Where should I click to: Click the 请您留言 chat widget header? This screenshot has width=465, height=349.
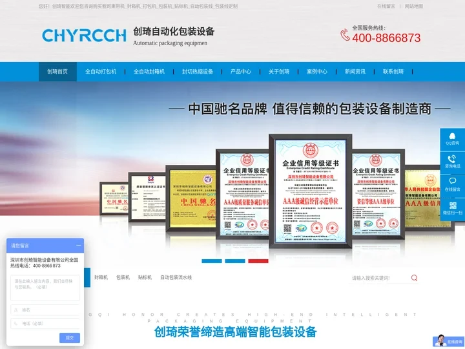[45, 246]
